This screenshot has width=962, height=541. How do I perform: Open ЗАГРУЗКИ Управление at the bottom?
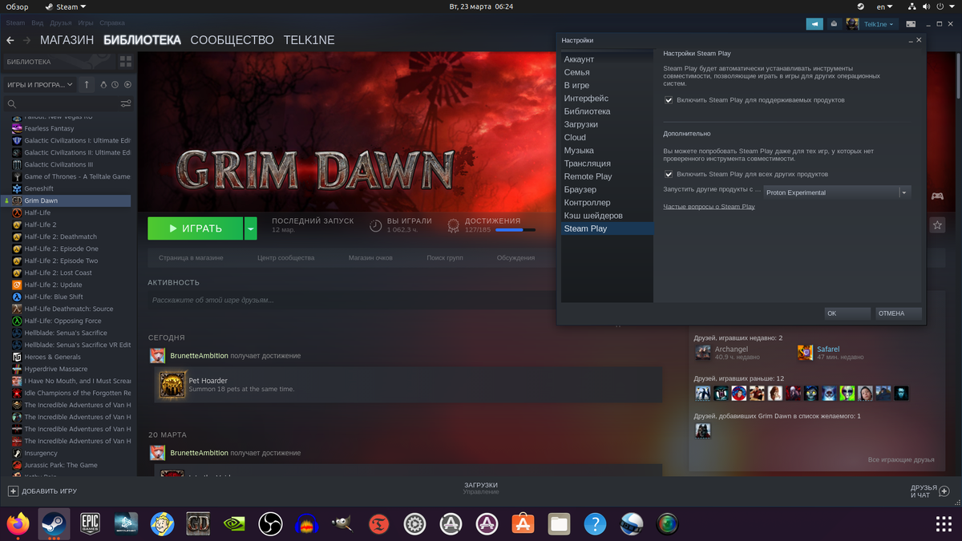[481, 488]
